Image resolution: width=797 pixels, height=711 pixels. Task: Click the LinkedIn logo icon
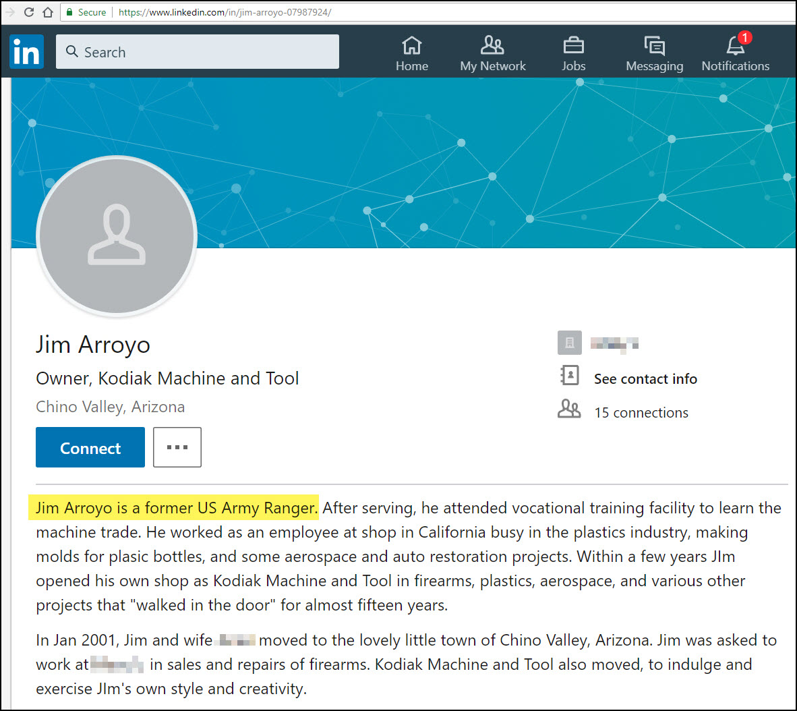27,52
